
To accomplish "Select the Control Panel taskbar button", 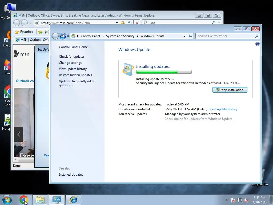I will click(57, 200).
